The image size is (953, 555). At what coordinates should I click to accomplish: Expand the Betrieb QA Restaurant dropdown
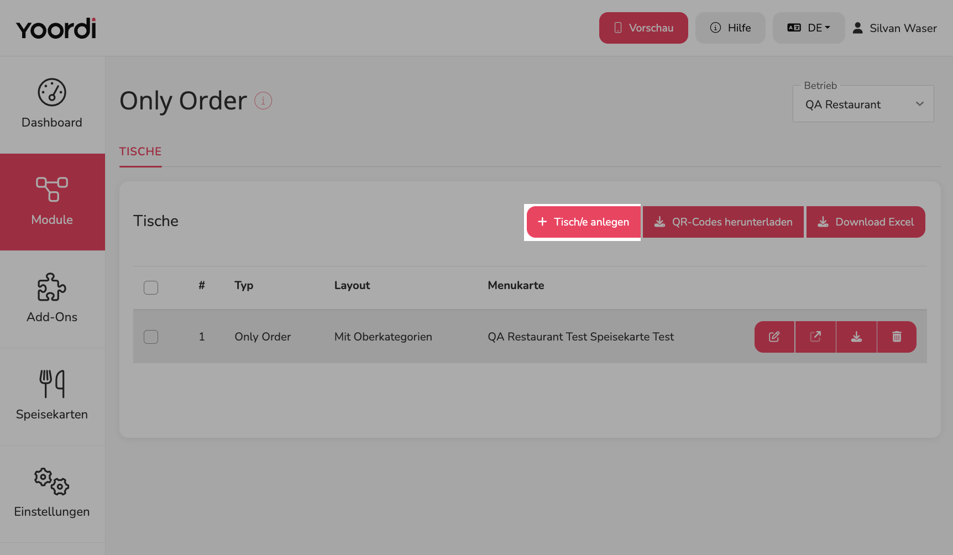[863, 104]
